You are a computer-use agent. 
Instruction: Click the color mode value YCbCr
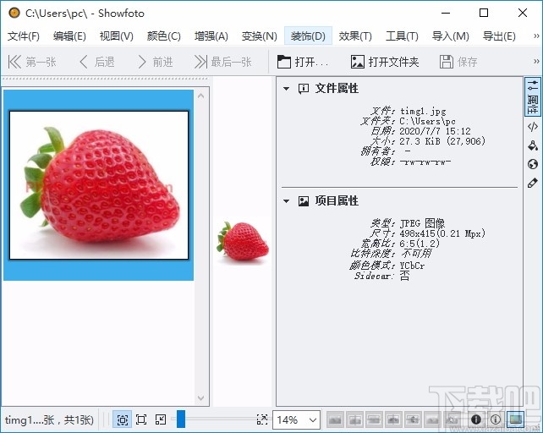412,266
